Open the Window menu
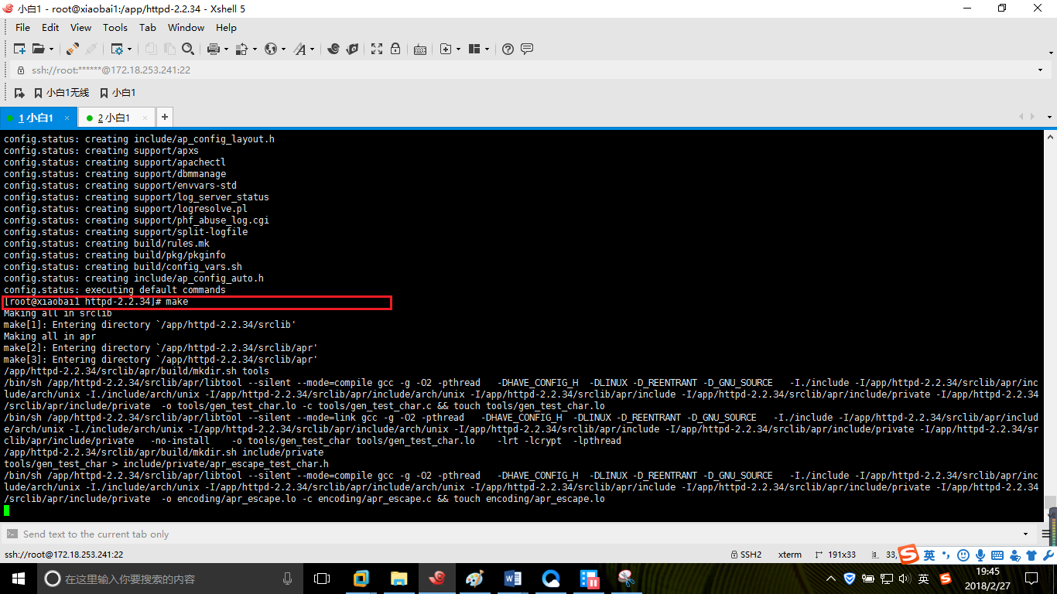1057x594 pixels. [x=186, y=27]
